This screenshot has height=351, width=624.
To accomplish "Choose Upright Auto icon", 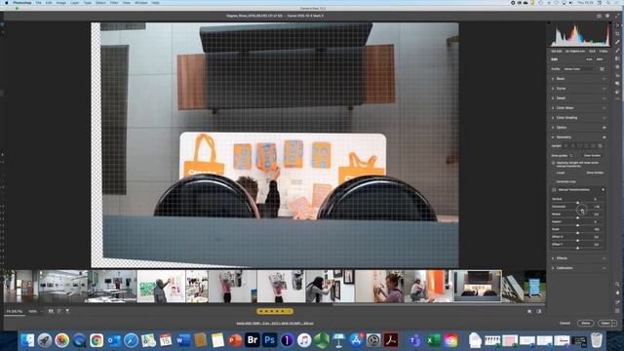I will point(572,146).
